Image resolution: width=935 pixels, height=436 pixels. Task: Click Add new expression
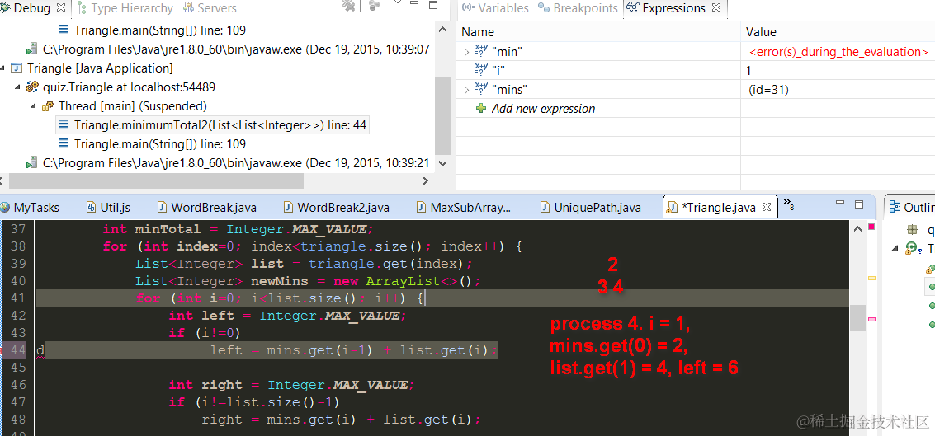pos(543,109)
